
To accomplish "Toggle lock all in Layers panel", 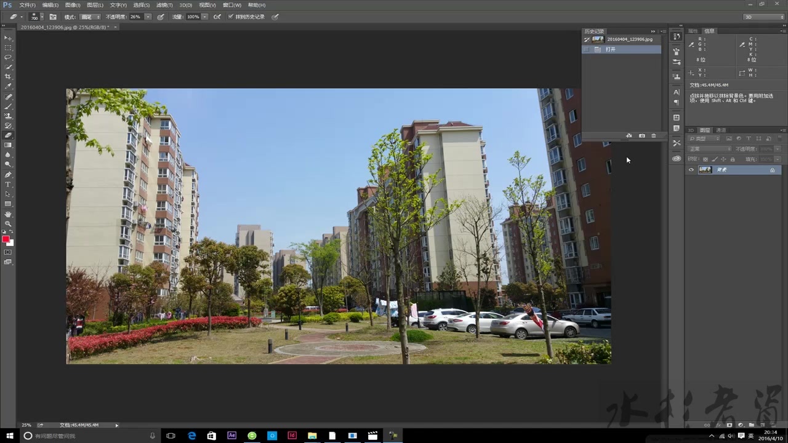I will (x=732, y=159).
